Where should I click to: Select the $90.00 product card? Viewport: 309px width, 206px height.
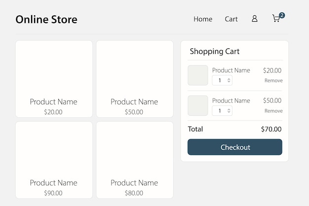(x=54, y=160)
